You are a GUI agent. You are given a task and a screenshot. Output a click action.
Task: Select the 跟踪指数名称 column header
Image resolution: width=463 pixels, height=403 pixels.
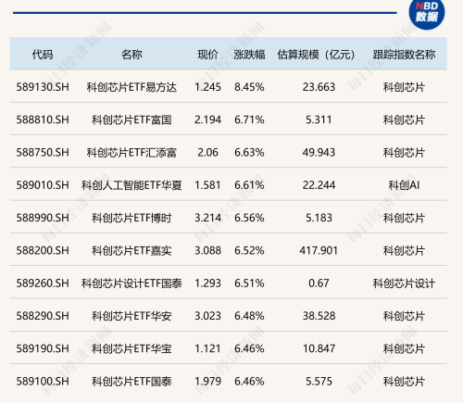click(x=404, y=55)
